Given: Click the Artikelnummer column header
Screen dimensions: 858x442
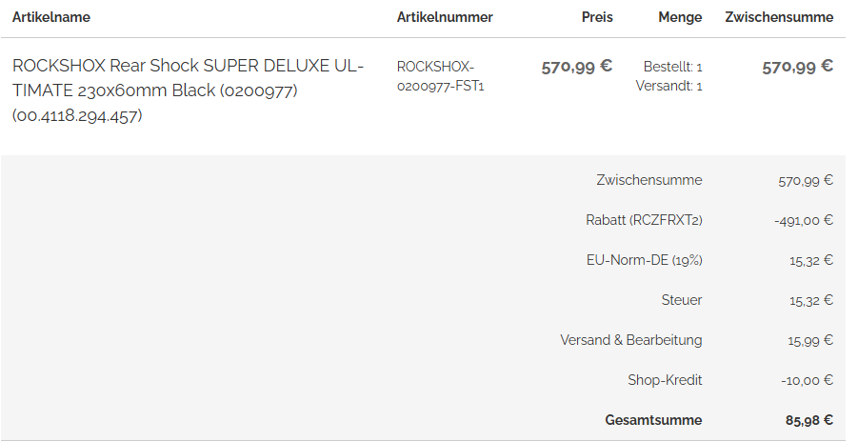Looking at the screenshot, I should click(445, 17).
